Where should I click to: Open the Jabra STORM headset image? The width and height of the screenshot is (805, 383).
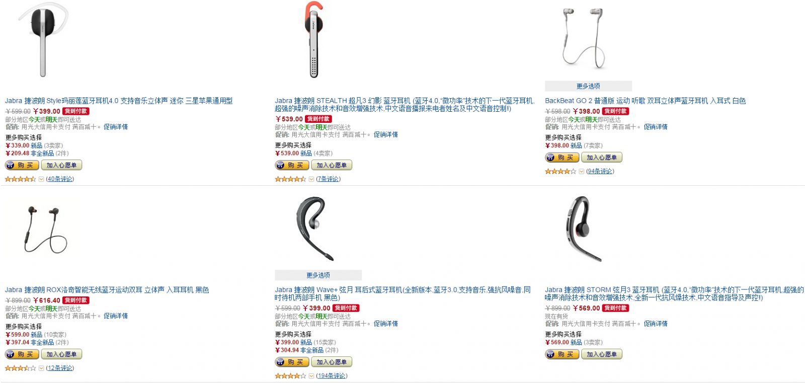tap(584, 229)
